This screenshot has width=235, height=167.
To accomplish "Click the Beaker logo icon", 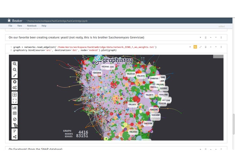I will [x=9, y=20].
